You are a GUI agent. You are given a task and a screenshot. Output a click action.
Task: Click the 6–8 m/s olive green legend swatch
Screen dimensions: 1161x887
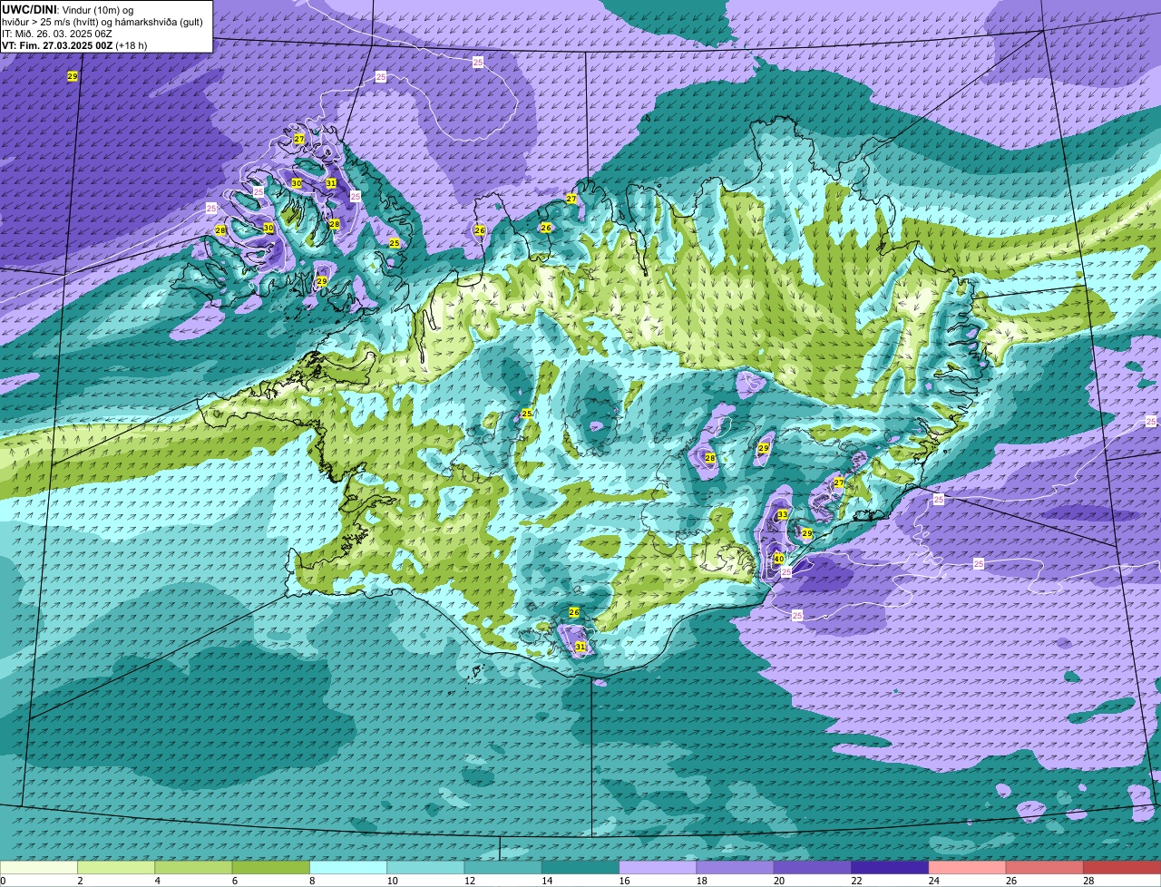point(270,867)
